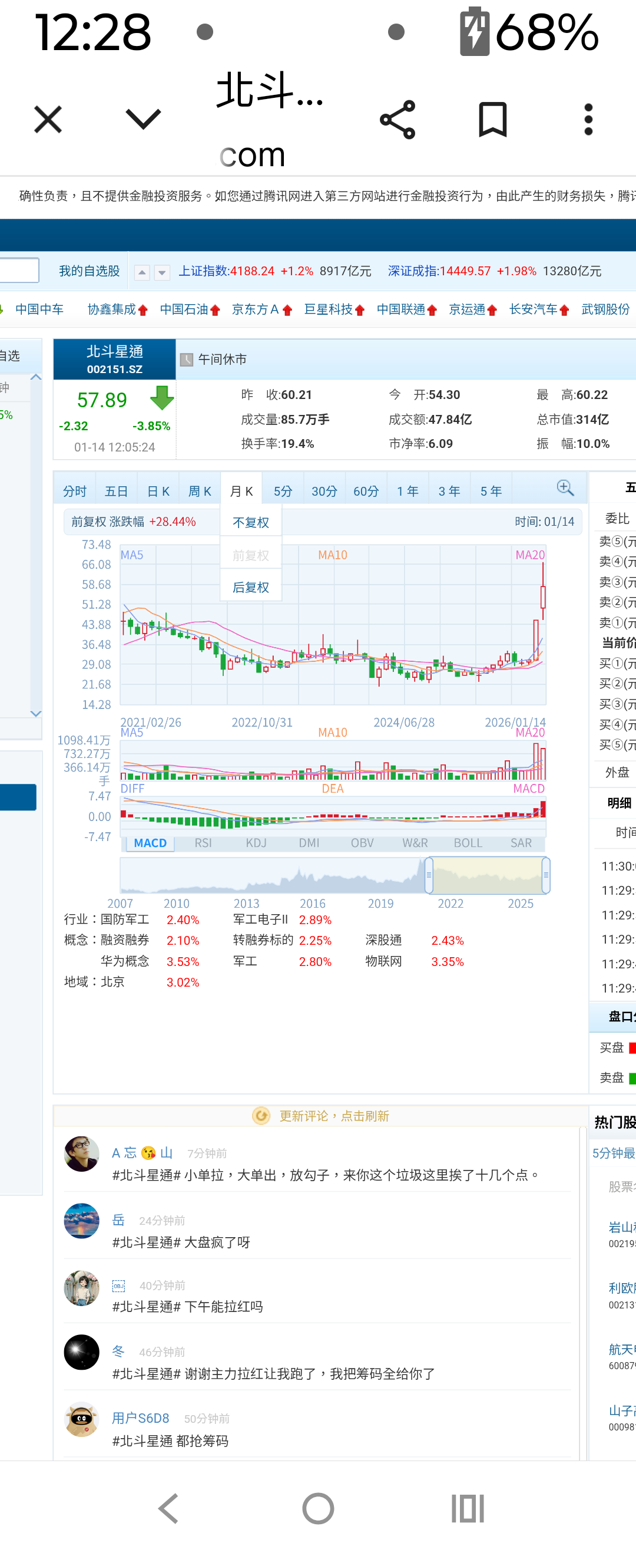
Task: Click the index ticker up arrow
Action: point(142,272)
